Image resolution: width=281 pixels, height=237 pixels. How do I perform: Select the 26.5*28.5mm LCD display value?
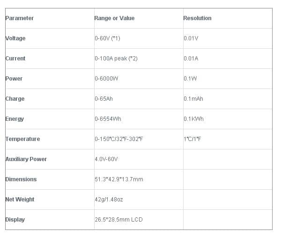(x=118, y=220)
